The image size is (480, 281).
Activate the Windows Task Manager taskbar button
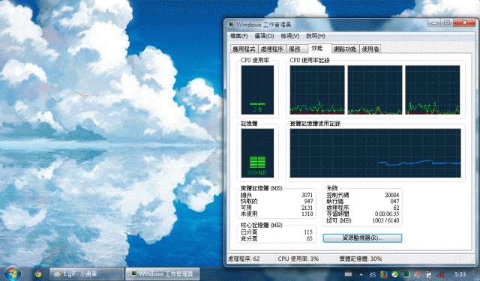[163, 274]
